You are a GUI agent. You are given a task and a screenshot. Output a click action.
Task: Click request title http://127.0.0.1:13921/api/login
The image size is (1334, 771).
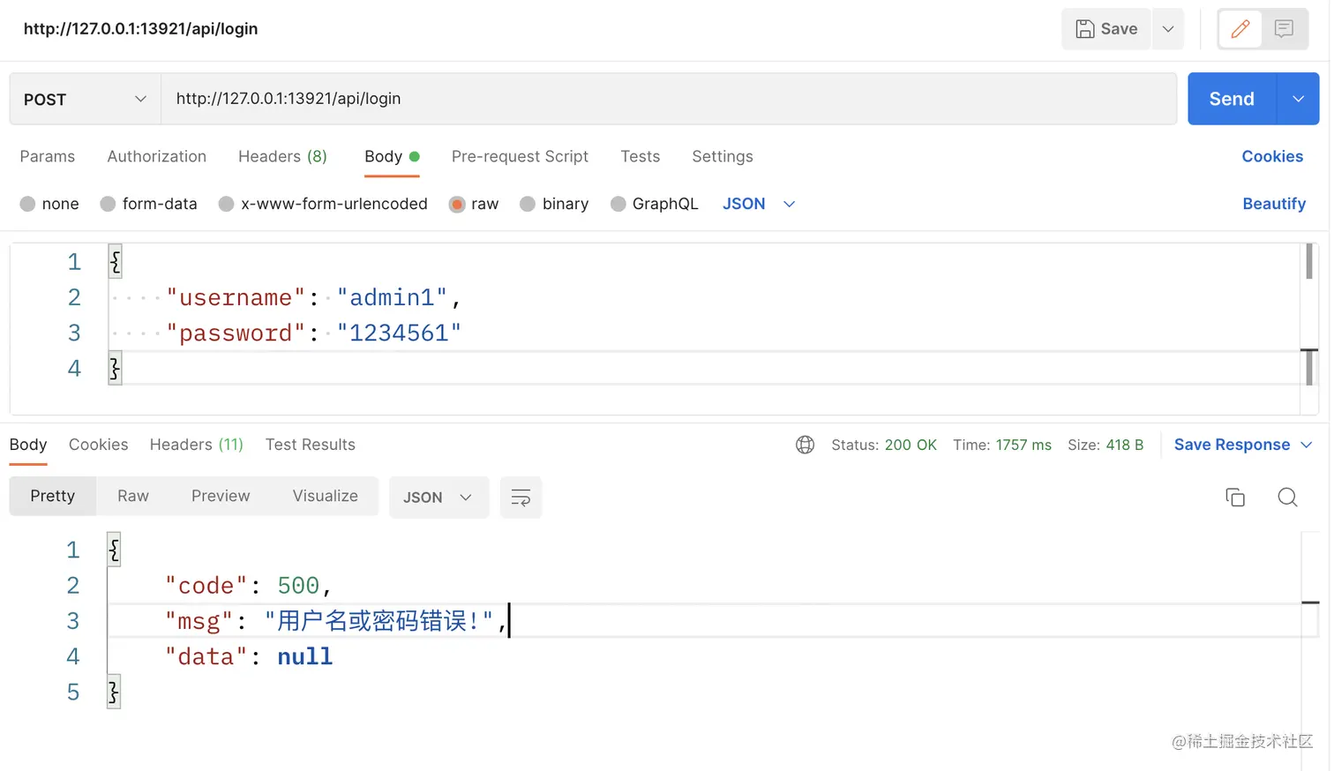pos(141,29)
